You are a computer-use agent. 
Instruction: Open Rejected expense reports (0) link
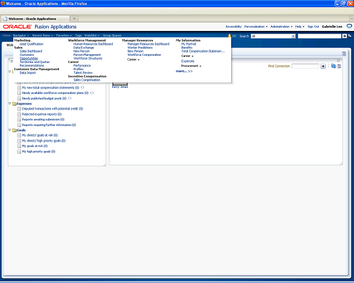point(42,114)
